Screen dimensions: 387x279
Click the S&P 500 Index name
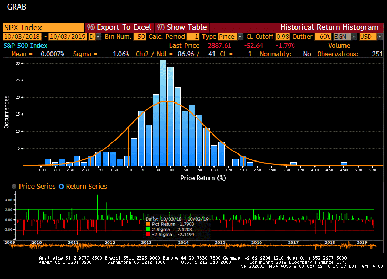tap(25, 46)
